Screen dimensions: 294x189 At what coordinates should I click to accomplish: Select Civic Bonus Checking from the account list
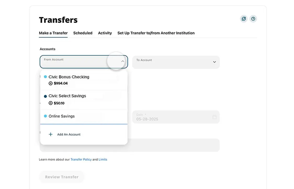69,77
